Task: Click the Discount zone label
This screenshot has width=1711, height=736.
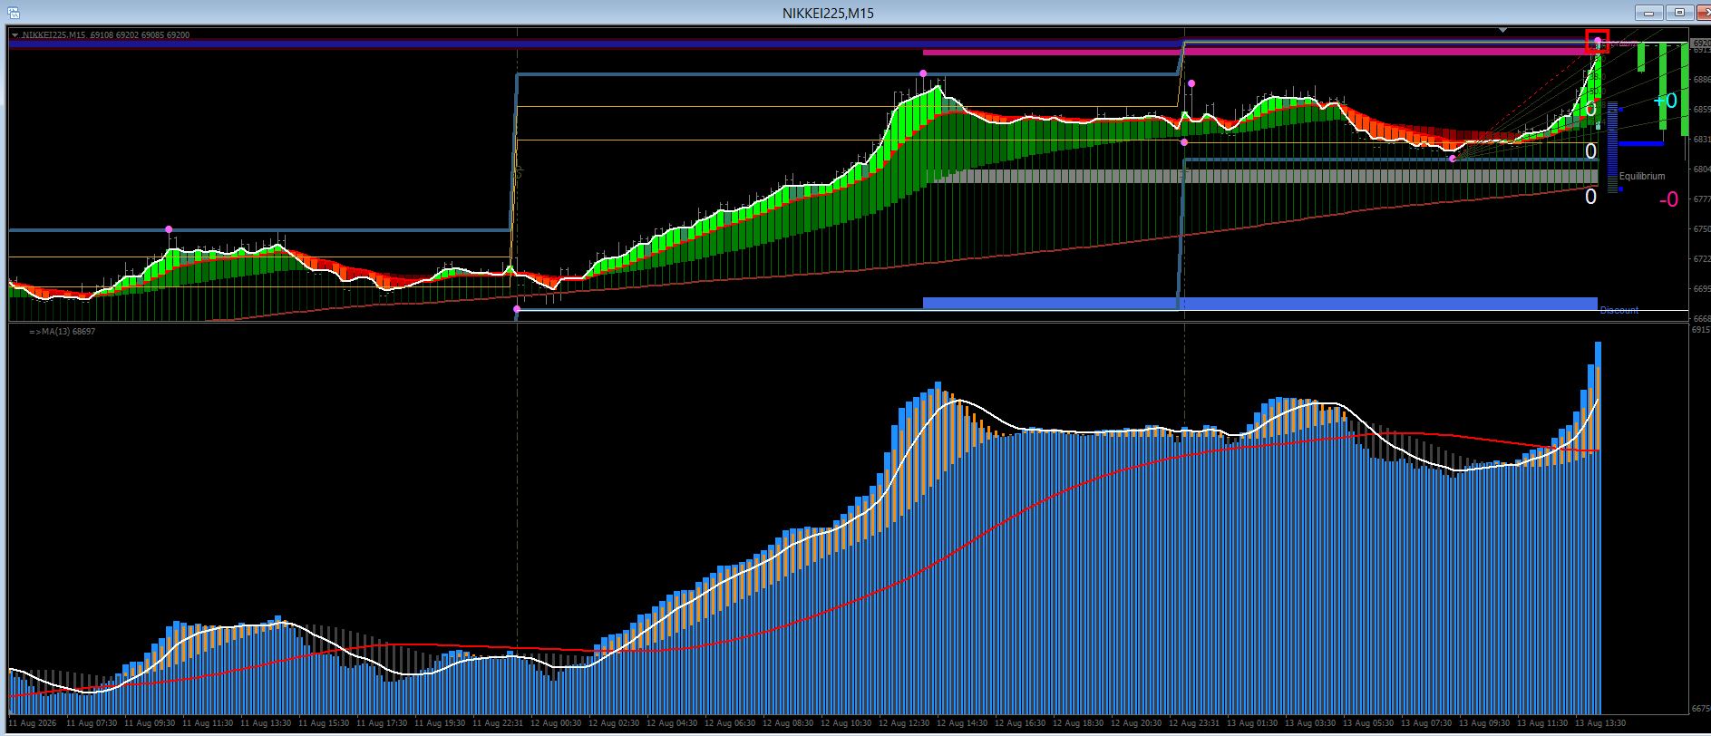Action: tap(1619, 311)
